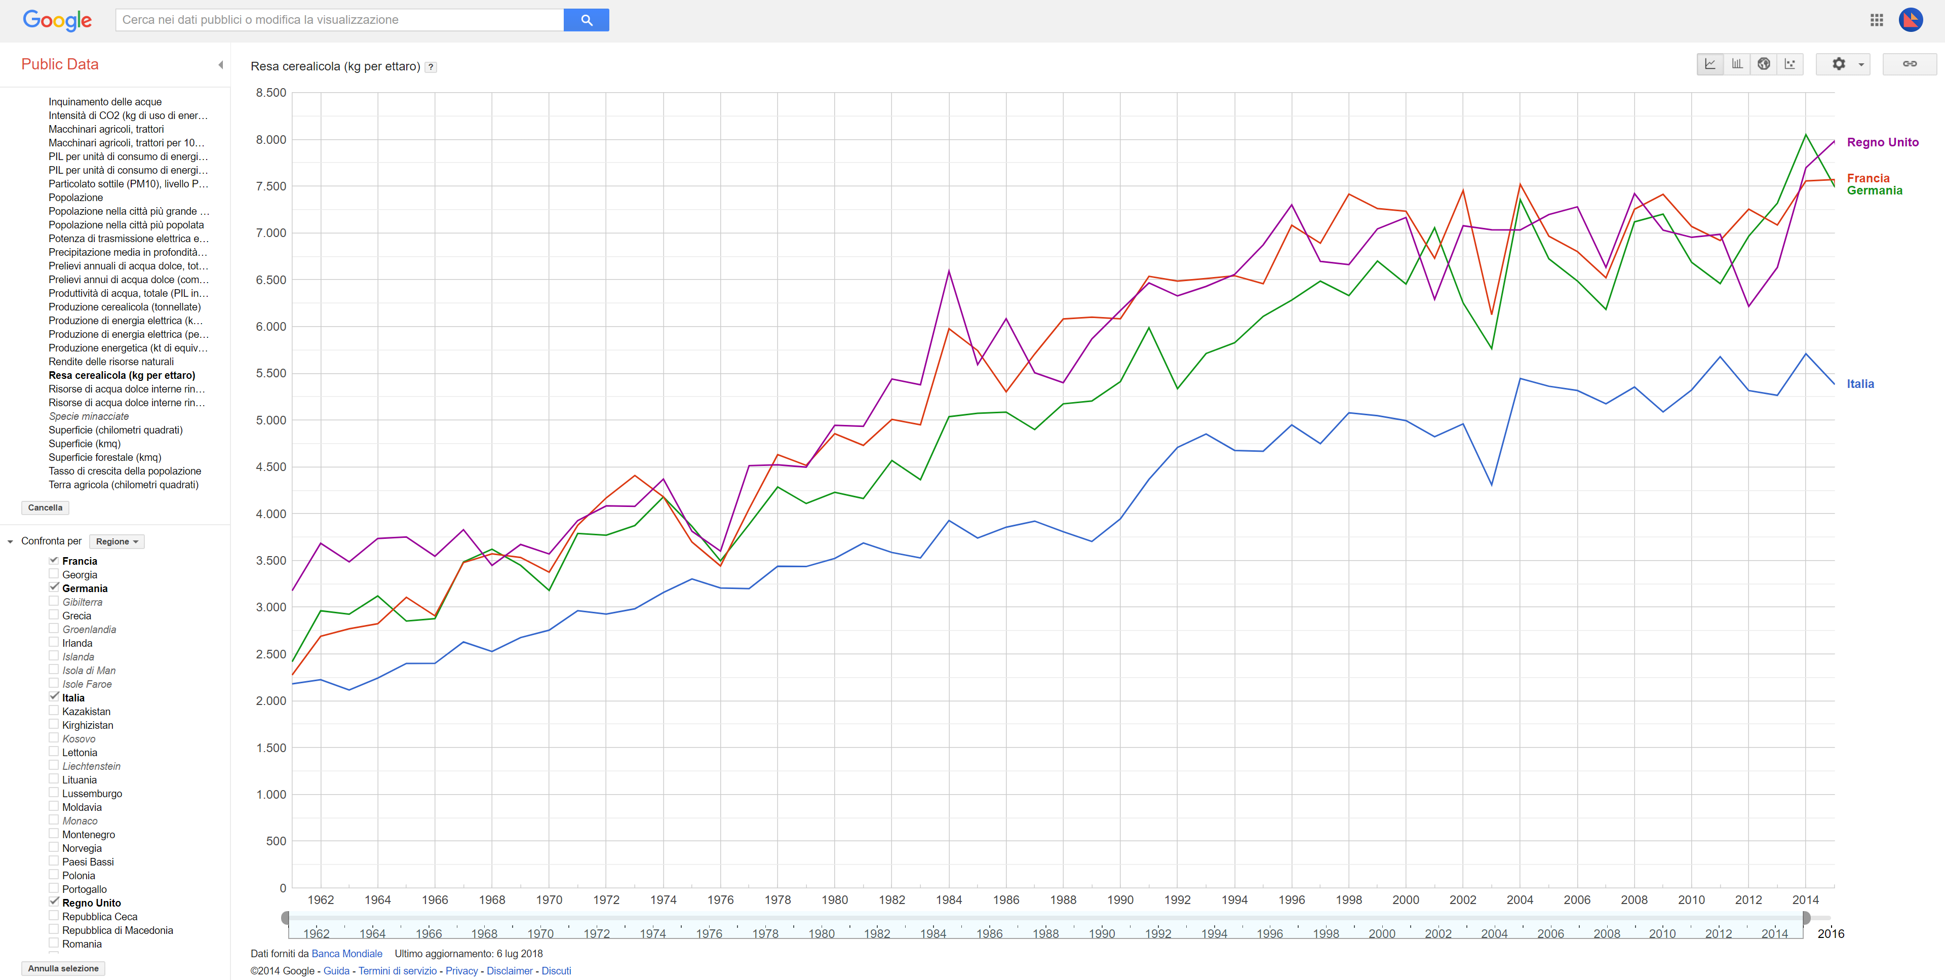Open the Google account avatar

tap(1911, 20)
